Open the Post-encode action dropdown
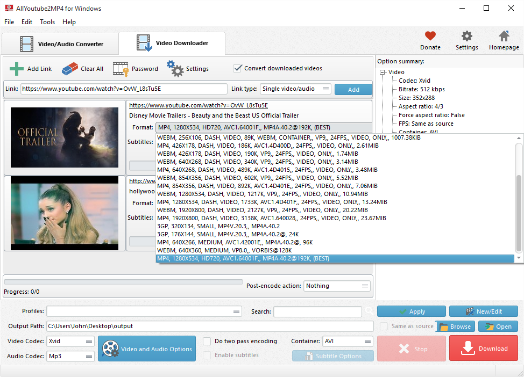The width and height of the screenshot is (524, 377). click(x=337, y=286)
